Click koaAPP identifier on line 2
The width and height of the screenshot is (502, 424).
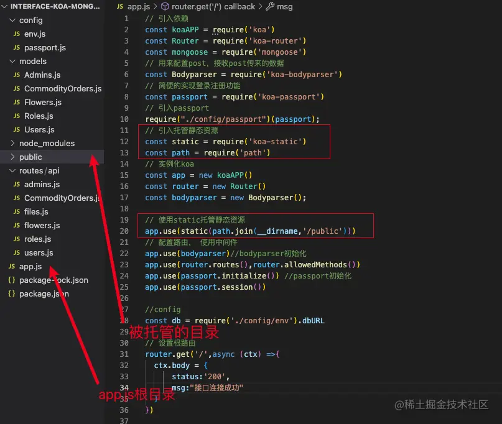pos(185,30)
